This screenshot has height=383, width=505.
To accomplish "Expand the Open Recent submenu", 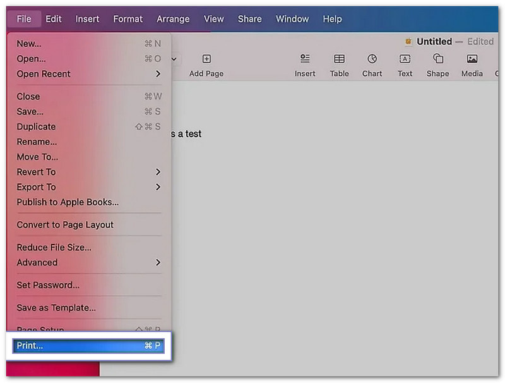I will [88, 74].
